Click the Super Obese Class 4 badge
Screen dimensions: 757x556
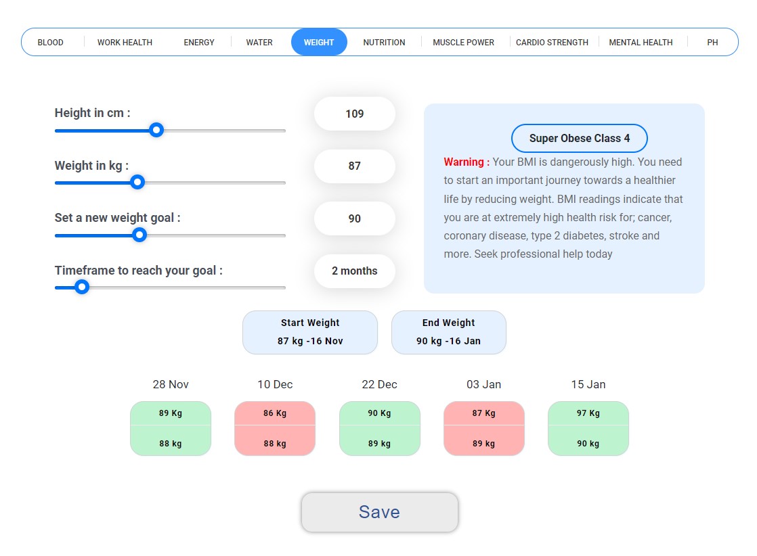tap(579, 139)
